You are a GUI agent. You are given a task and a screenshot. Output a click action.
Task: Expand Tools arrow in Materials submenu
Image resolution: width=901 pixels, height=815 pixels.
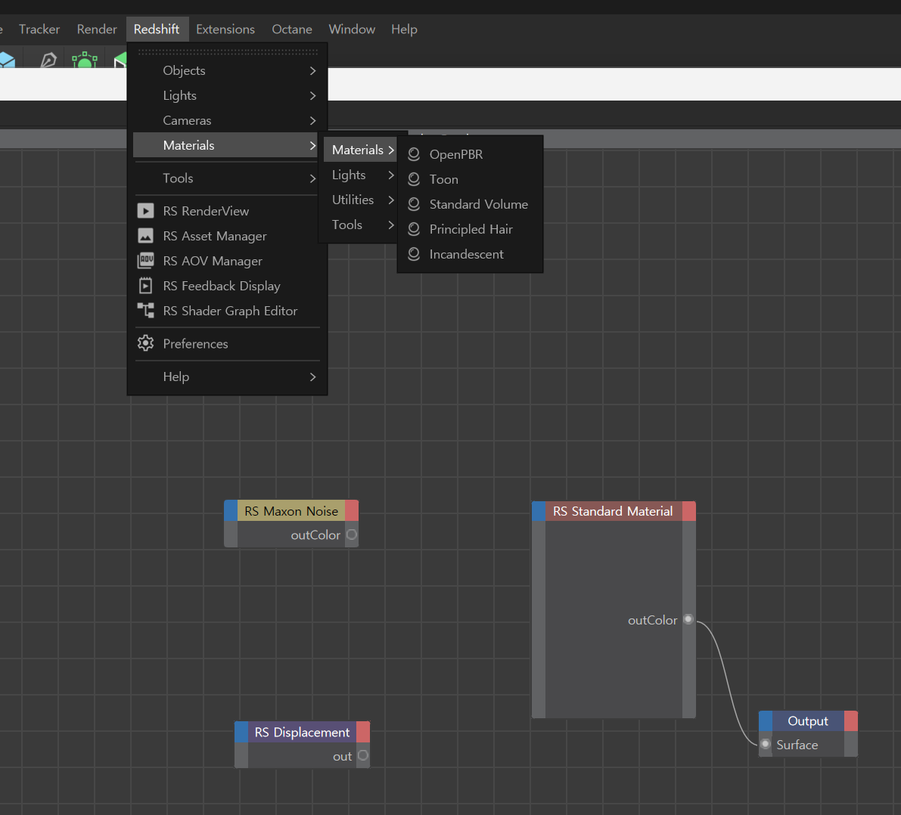[391, 225]
